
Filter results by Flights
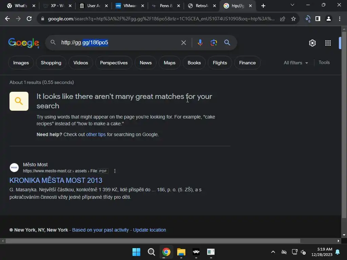(x=220, y=63)
